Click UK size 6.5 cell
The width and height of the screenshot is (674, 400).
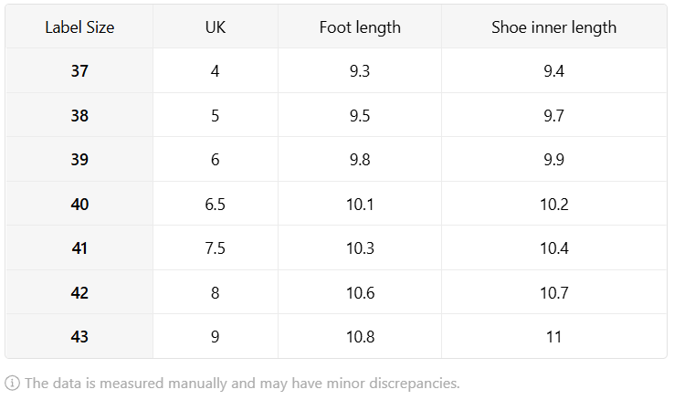pyautogui.click(x=216, y=204)
